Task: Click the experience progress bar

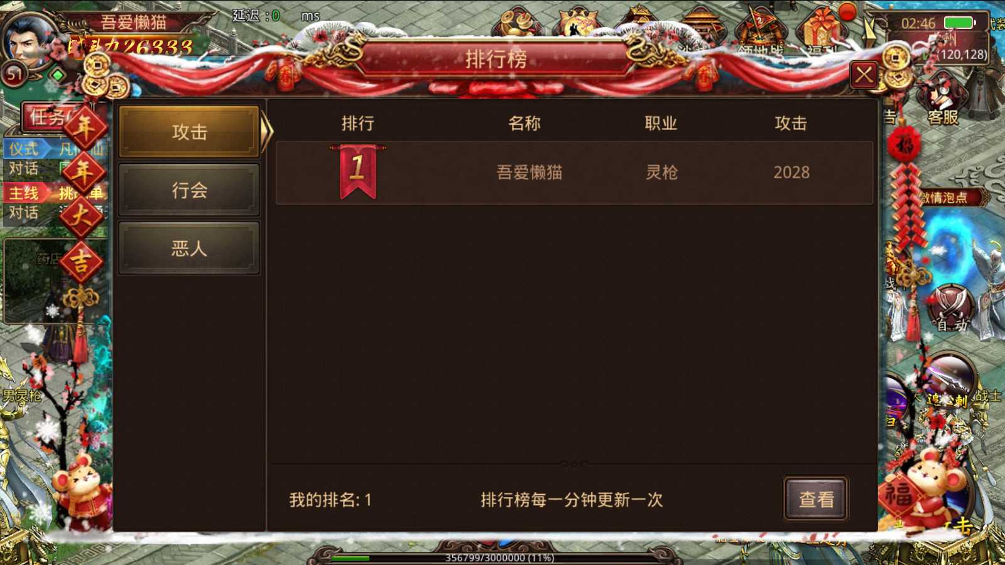Action: 499,557
